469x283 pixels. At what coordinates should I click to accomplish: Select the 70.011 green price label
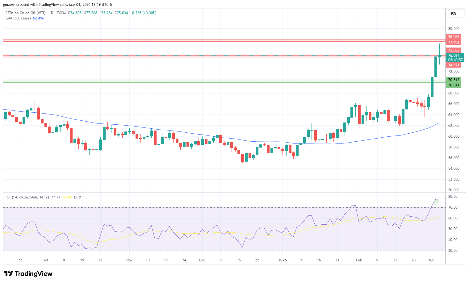pos(454,85)
